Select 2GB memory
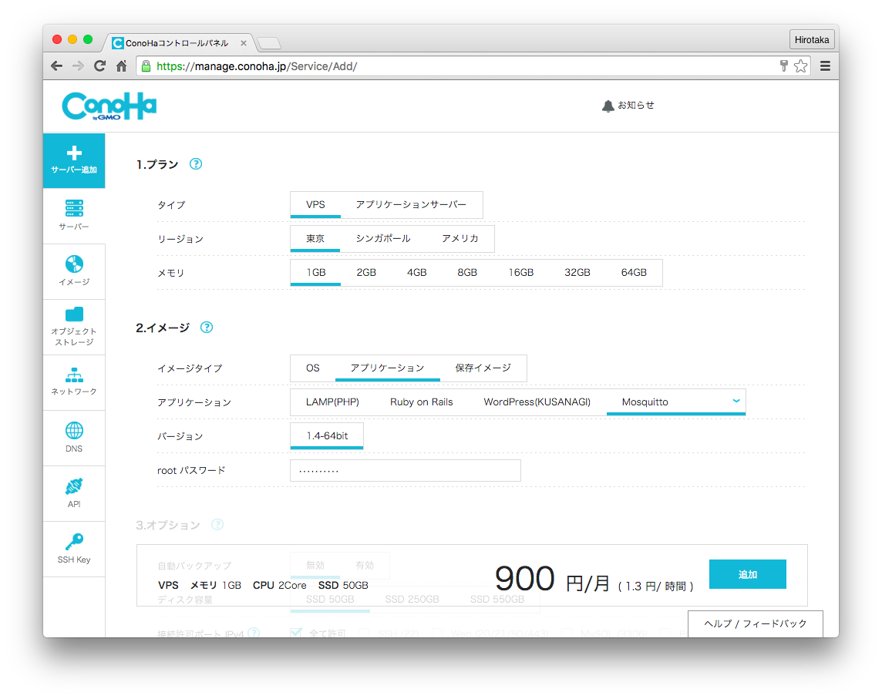 (x=366, y=273)
